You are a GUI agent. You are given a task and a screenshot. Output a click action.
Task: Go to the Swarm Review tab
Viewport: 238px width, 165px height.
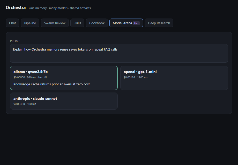[x=55, y=23]
